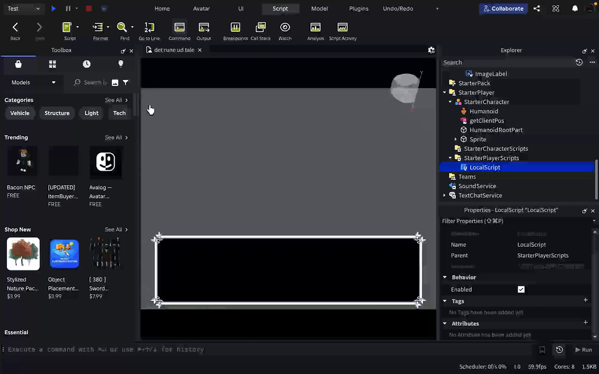This screenshot has width=599, height=374.
Task: Run the command bar input
Action: point(583,349)
